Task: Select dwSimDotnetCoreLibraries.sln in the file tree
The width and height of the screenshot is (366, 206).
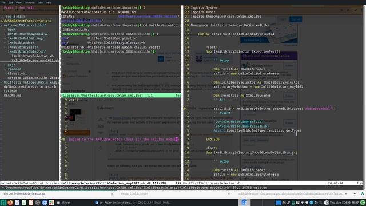Action: pyautogui.click(x=30, y=86)
